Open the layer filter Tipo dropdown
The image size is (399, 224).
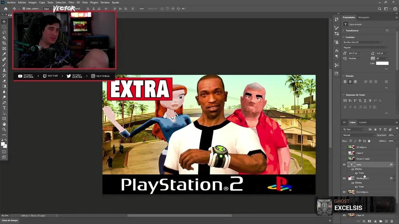pyautogui.click(x=353, y=129)
